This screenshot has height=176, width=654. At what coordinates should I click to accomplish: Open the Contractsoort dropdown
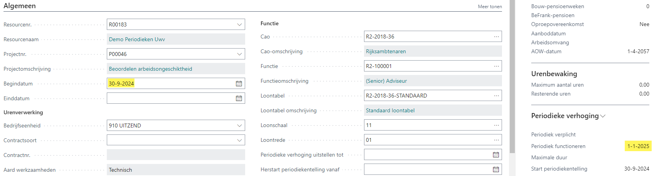pyautogui.click(x=239, y=140)
